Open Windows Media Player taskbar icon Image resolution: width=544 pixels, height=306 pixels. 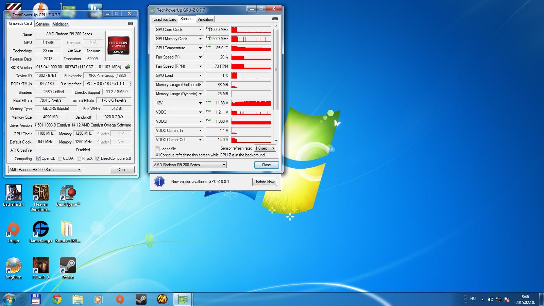[x=98, y=299]
